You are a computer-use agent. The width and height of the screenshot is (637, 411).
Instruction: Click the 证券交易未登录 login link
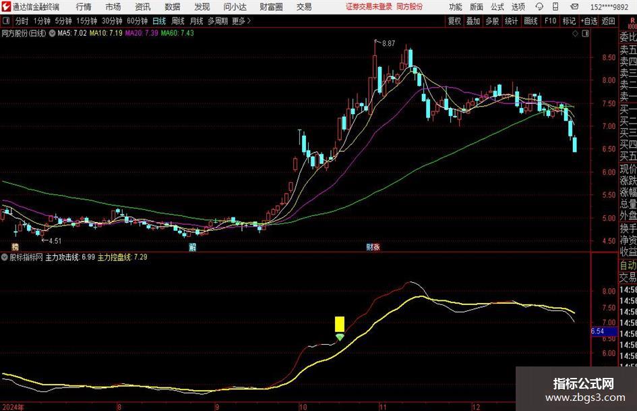point(369,7)
